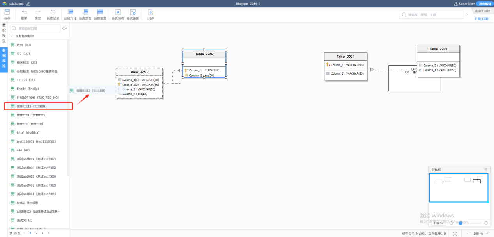
Task: Click the primary key icon in Table_2271
Action: (328, 65)
